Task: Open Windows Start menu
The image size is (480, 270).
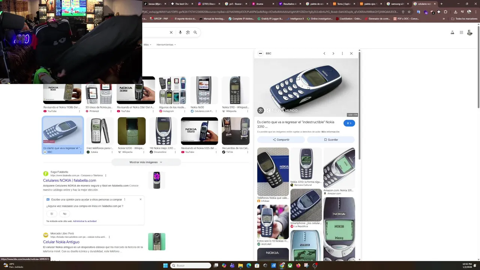Action: (165, 265)
